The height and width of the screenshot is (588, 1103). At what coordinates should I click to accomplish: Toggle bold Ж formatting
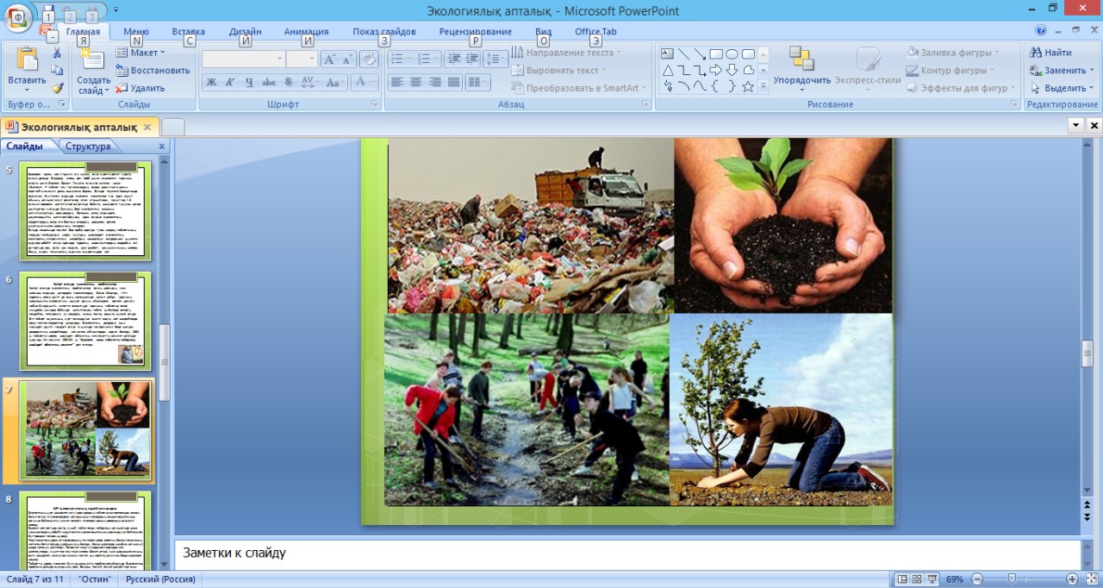point(211,83)
